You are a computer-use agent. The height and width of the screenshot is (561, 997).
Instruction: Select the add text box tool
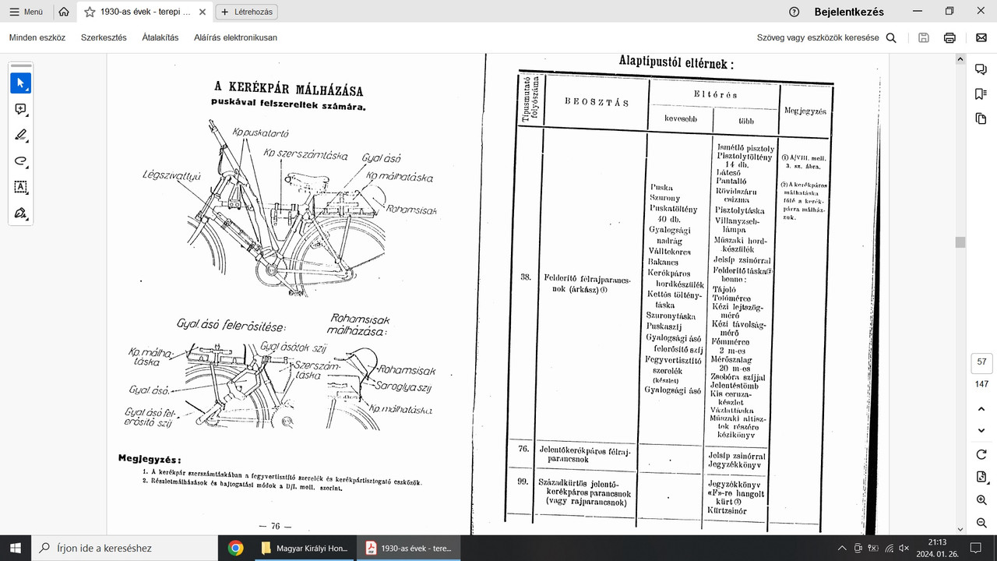[20, 187]
